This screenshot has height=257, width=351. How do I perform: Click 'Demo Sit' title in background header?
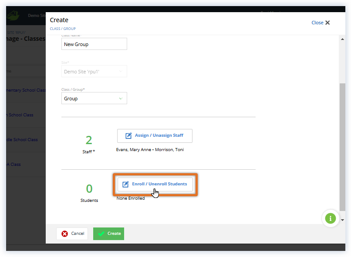tap(37, 15)
